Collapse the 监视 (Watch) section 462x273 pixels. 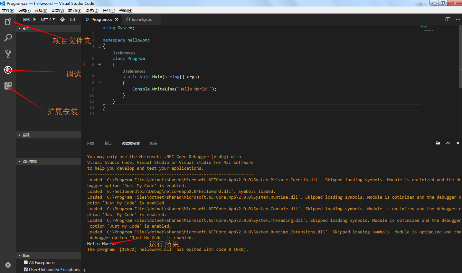(x=48, y=135)
